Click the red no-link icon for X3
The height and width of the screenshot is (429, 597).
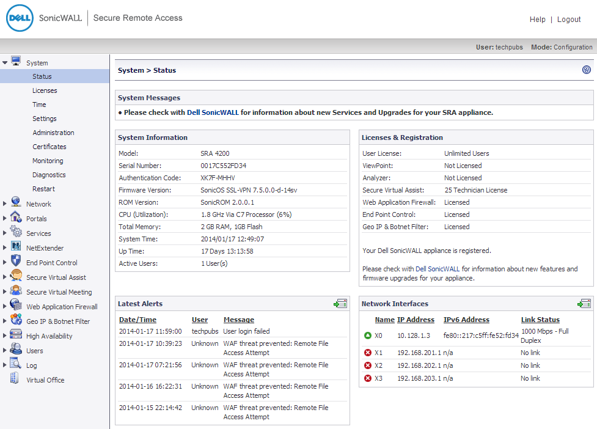tap(368, 378)
